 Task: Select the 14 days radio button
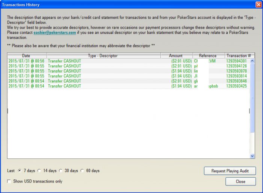pyautogui.click(x=39, y=171)
